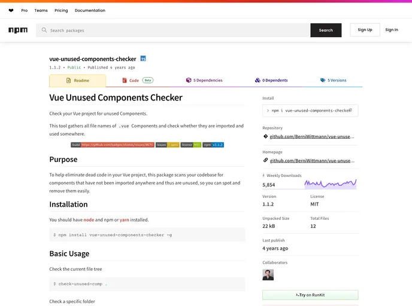Click the heart icon in top bar
The image size is (412, 306).
tap(11, 10)
